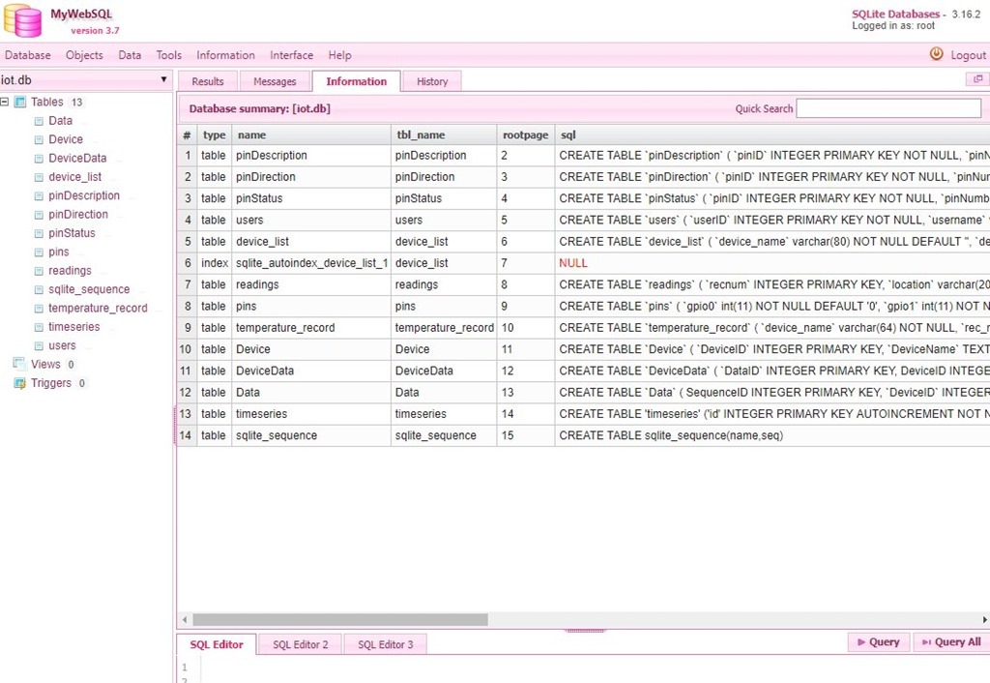The image size is (990, 683).
Task: Click the table icon beside timeseries
Action: (39, 327)
